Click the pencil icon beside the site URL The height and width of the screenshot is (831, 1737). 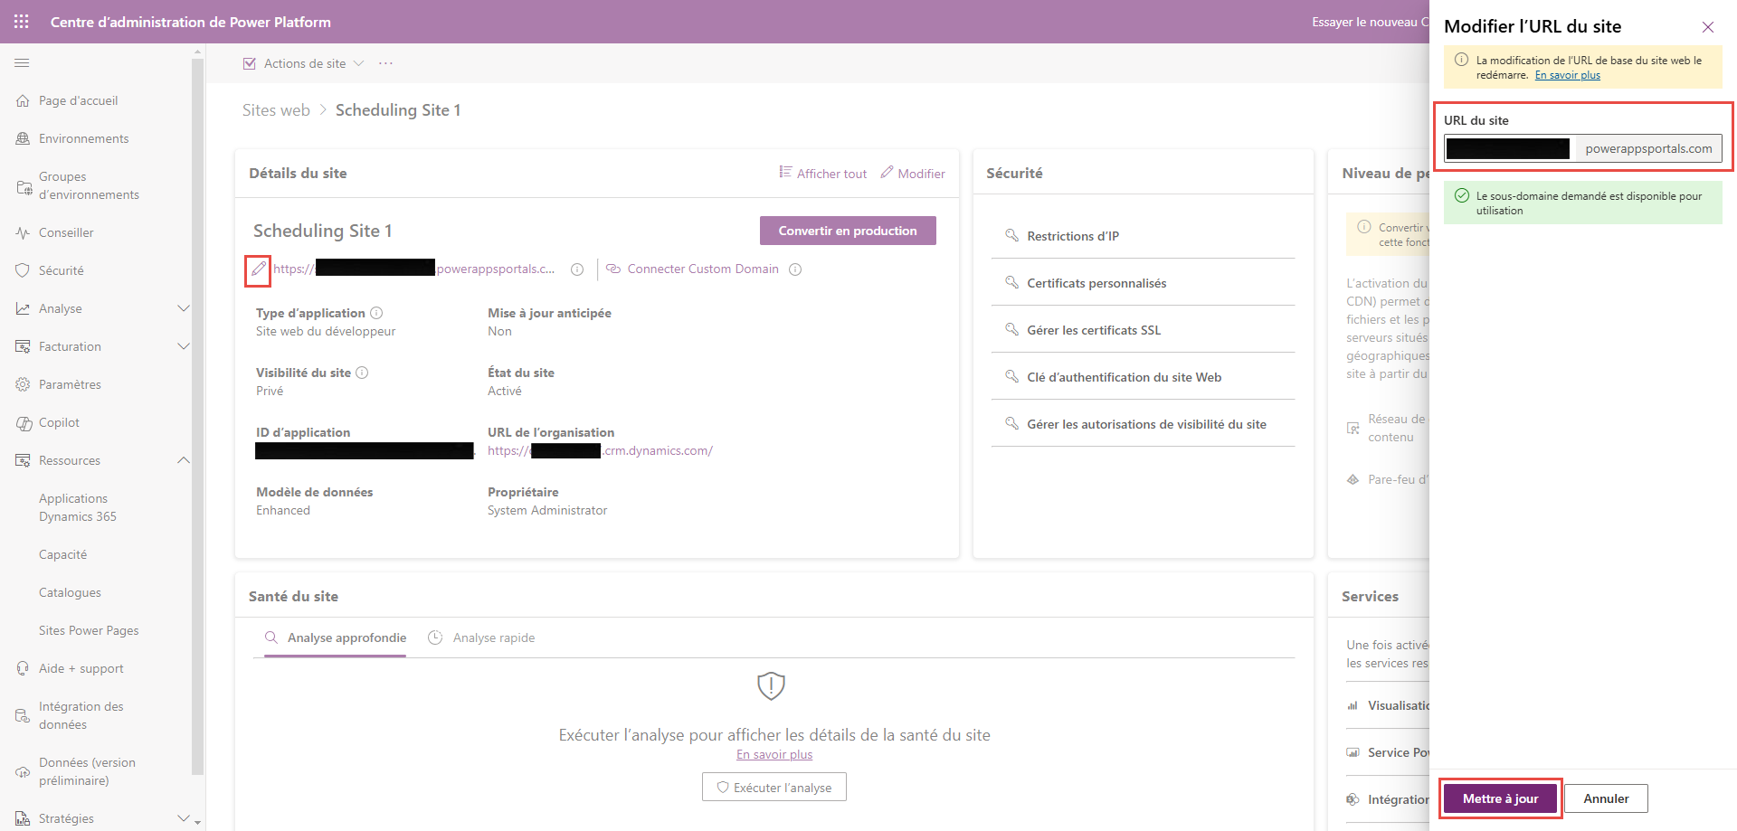pyautogui.click(x=258, y=269)
